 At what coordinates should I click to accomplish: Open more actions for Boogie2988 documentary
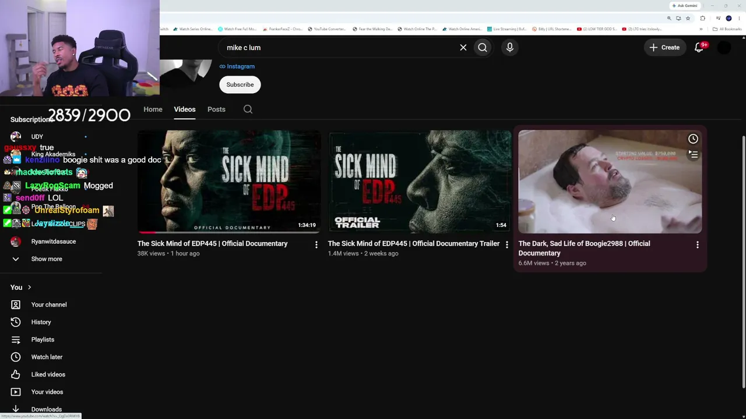pos(698,245)
